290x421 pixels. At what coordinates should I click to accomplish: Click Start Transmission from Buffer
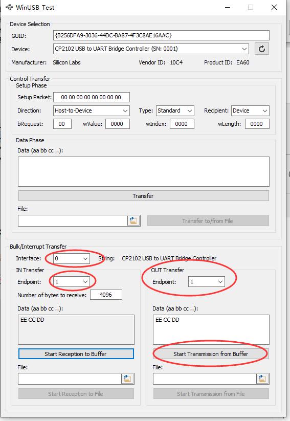click(211, 354)
